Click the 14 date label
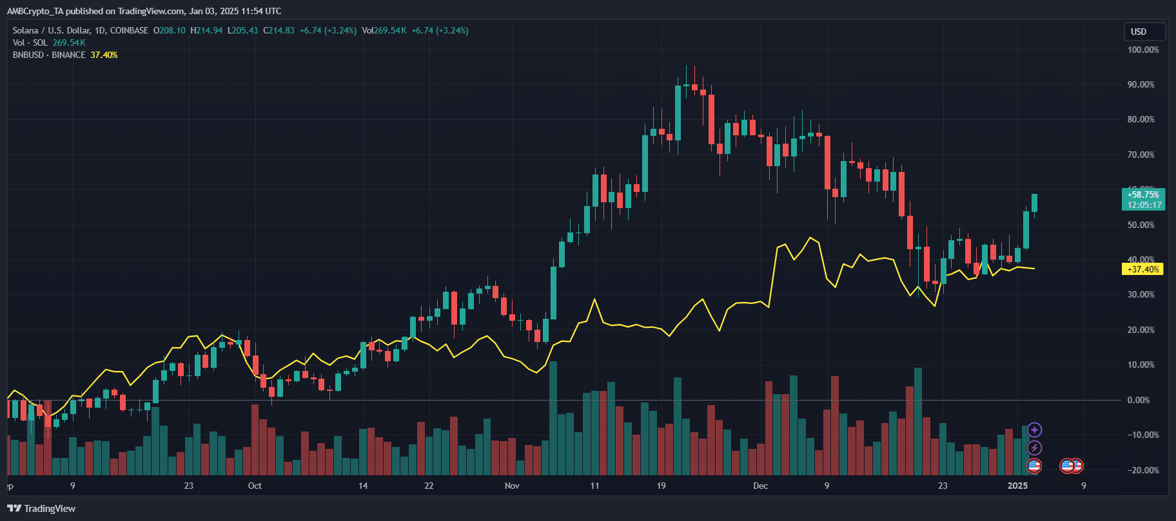 coord(363,486)
